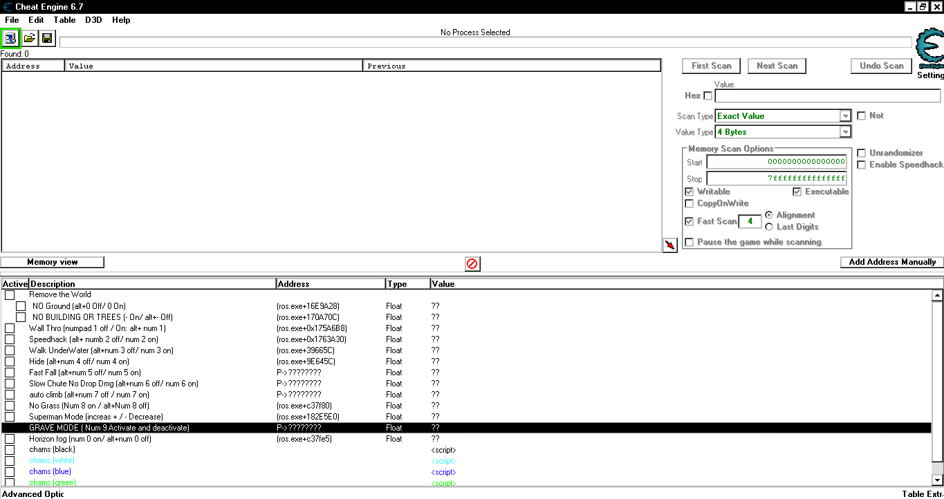
Task: Click Add Address Manually button
Action: coord(892,262)
